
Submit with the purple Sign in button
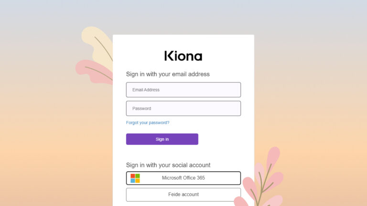162,139
